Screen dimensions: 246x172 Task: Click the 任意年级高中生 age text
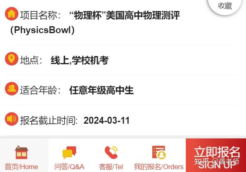tap(102, 90)
